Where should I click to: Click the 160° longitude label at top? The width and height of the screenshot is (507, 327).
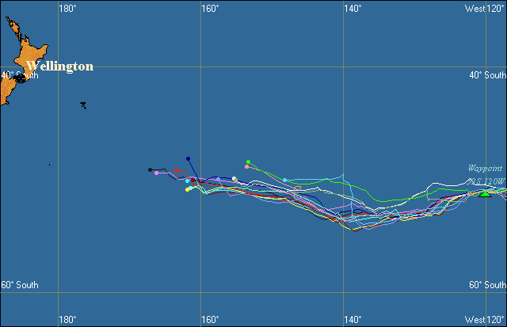pos(210,9)
